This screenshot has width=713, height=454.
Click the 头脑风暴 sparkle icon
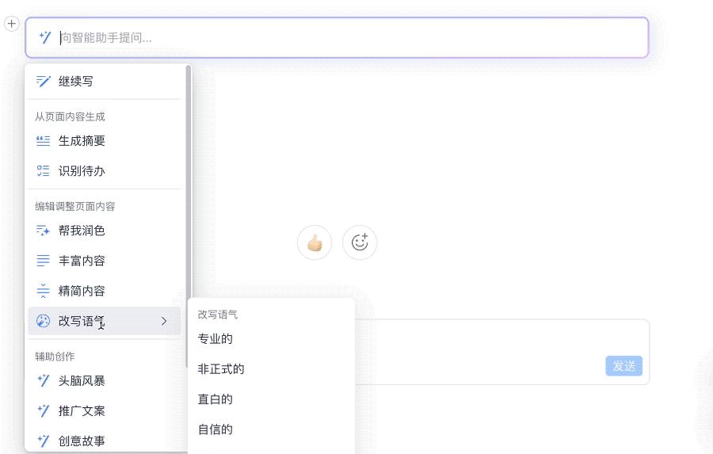pyautogui.click(x=44, y=380)
